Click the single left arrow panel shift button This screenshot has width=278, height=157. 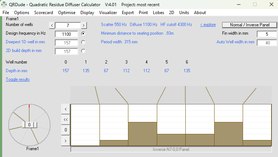66,109
